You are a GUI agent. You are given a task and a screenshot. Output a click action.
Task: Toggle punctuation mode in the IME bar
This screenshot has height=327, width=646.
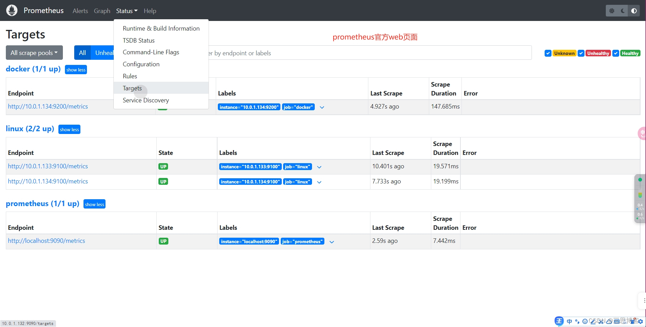click(x=577, y=322)
